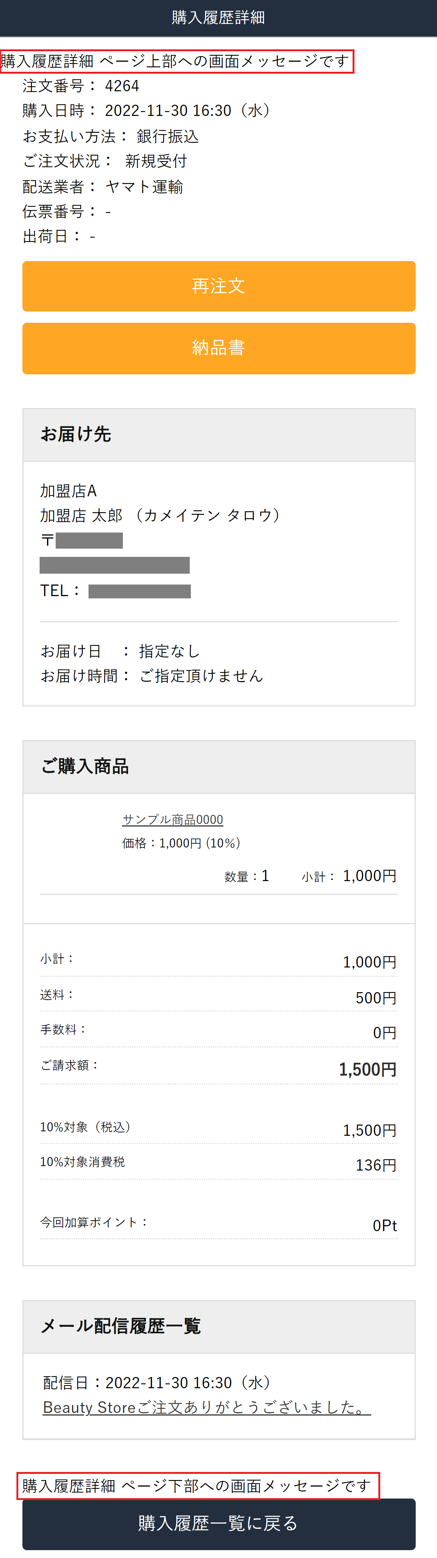Screen dimensions: 437x1558
Task: Select the order number 4264
Action: point(122,86)
